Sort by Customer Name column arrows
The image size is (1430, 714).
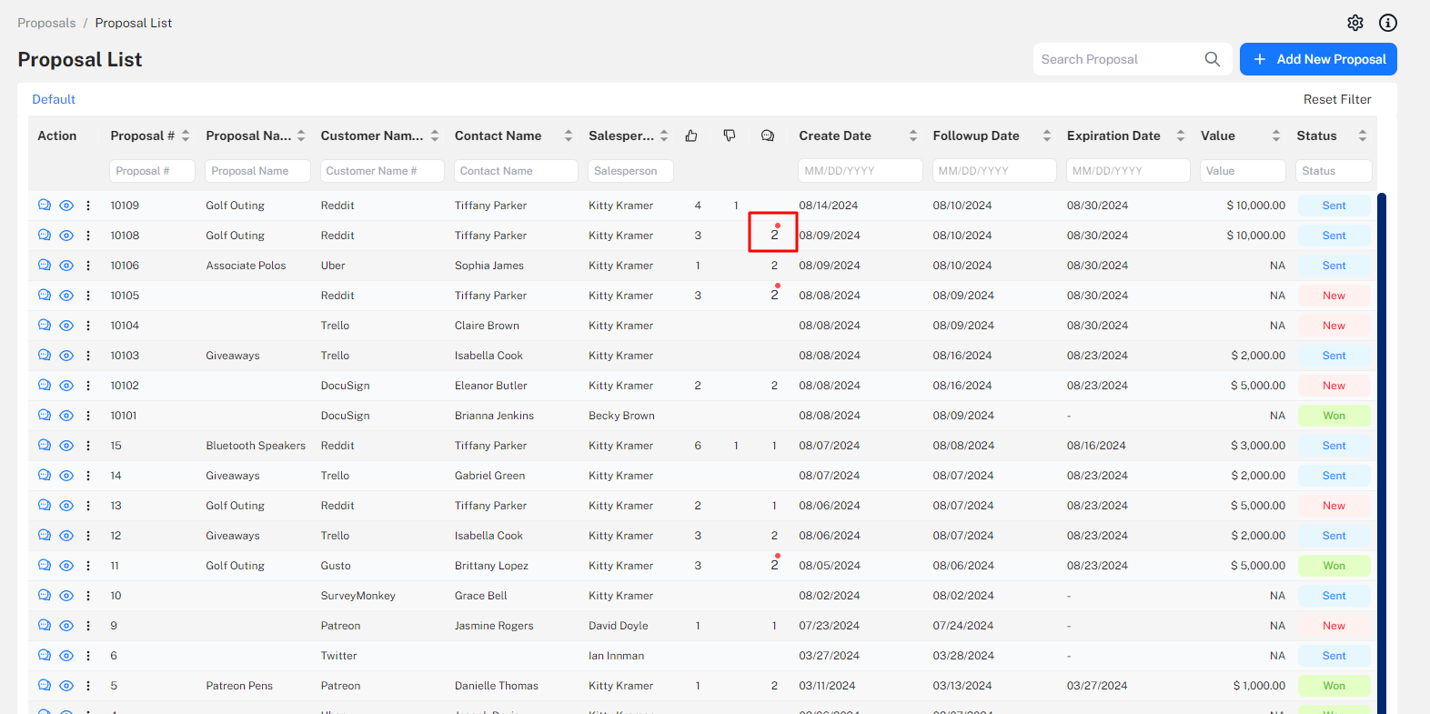435,136
